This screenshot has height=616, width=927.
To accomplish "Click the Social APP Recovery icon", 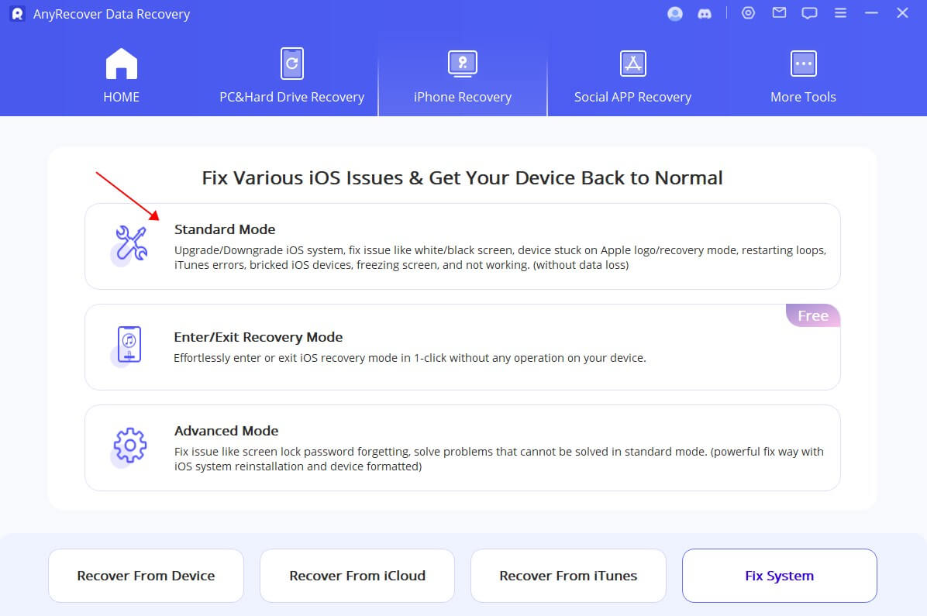I will (x=633, y=63).
